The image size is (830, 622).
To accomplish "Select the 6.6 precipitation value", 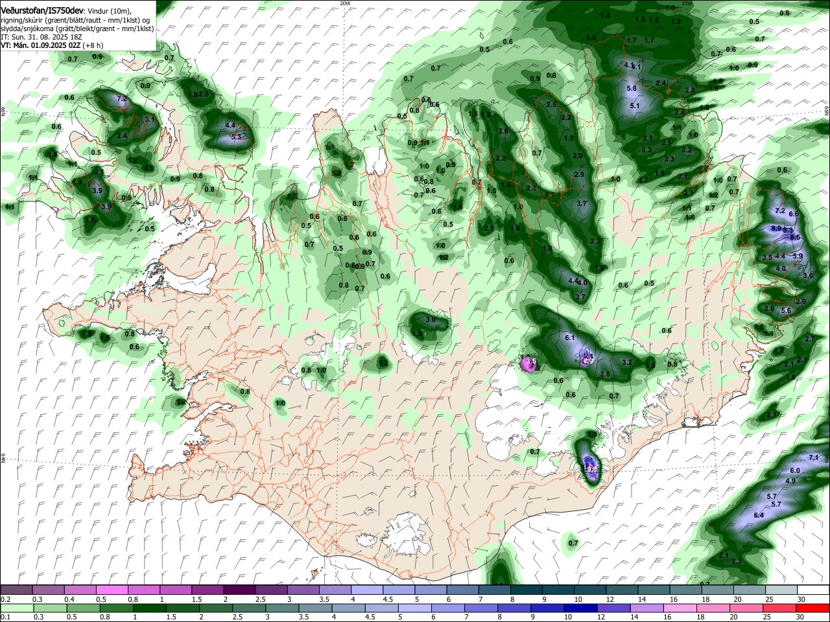I will pos(793,214).
